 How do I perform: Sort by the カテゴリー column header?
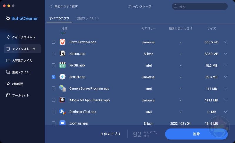[x=149, y=28]
